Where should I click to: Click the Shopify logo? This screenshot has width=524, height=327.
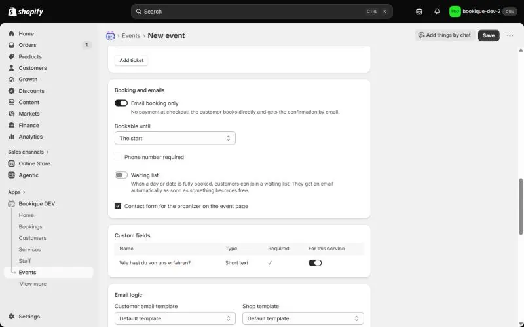click(x=26, y=12)
